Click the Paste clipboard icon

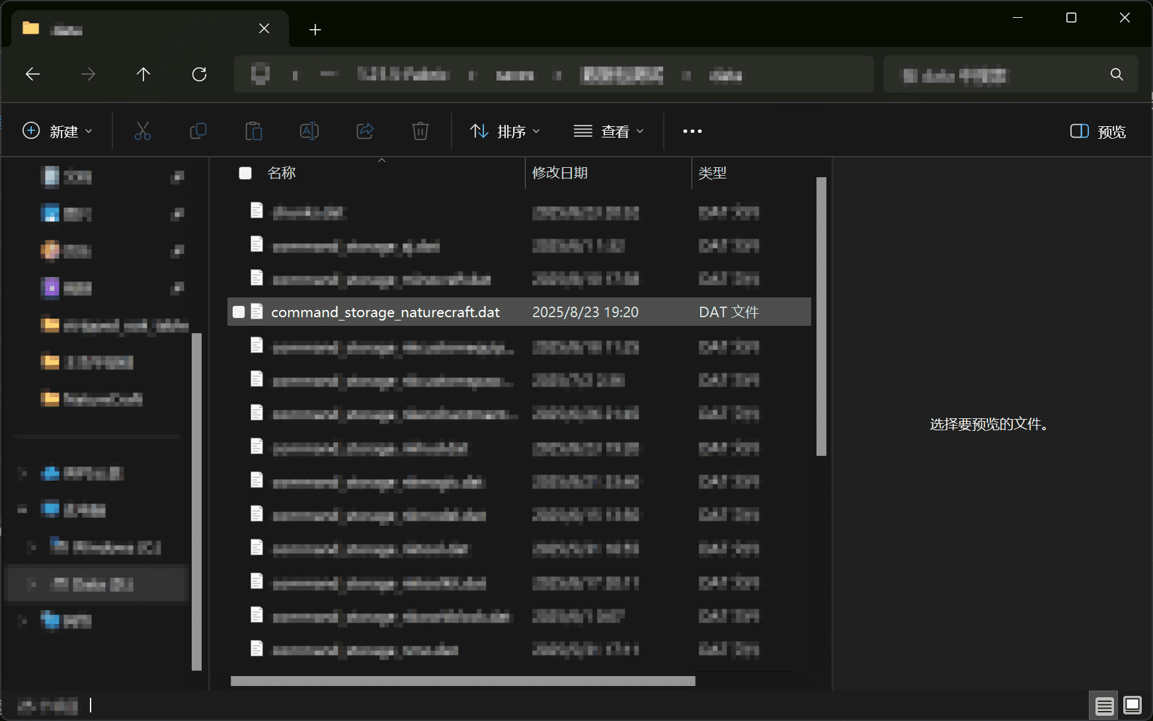point(253,132)
